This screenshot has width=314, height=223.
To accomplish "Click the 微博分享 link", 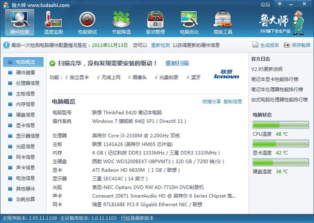I will click(x=211, y=101).
